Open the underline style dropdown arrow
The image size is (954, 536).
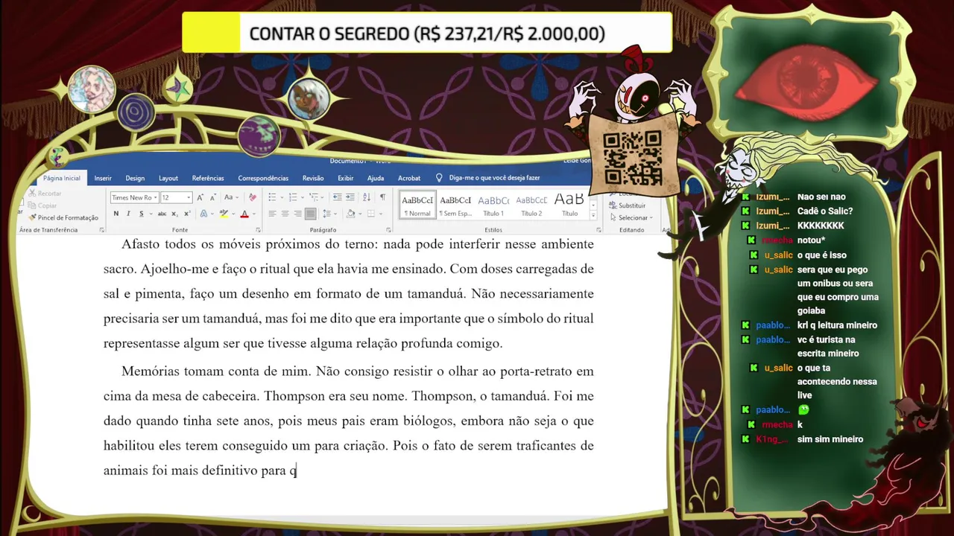151,214
